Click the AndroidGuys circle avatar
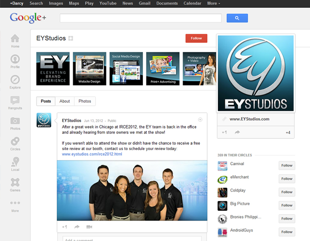310x241 pixels. (x=223, y=233)
